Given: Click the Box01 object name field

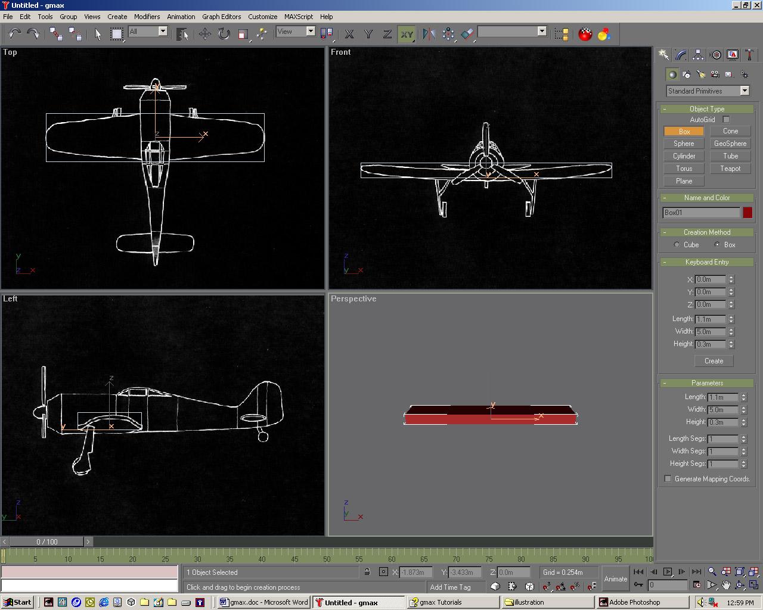Looking at the screenshot, I should tap(700, 213).
